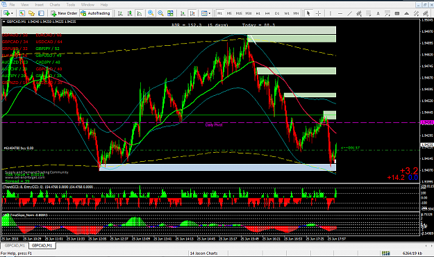This screenshot has height=257, width=434.
Task: Open the Tools menu
Action: [71, 5]
